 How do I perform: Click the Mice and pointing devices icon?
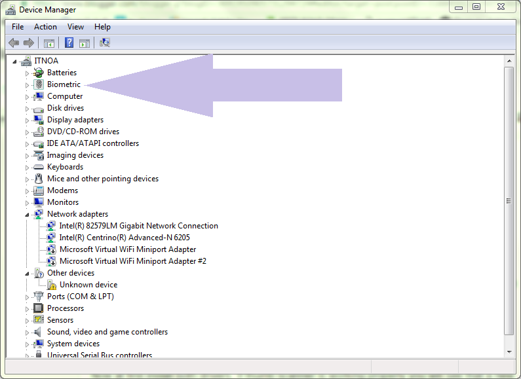pos(39,179)
